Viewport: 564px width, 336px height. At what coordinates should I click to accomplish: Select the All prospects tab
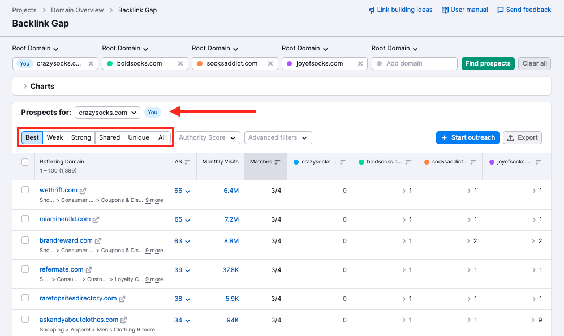[x=162, y=138]
